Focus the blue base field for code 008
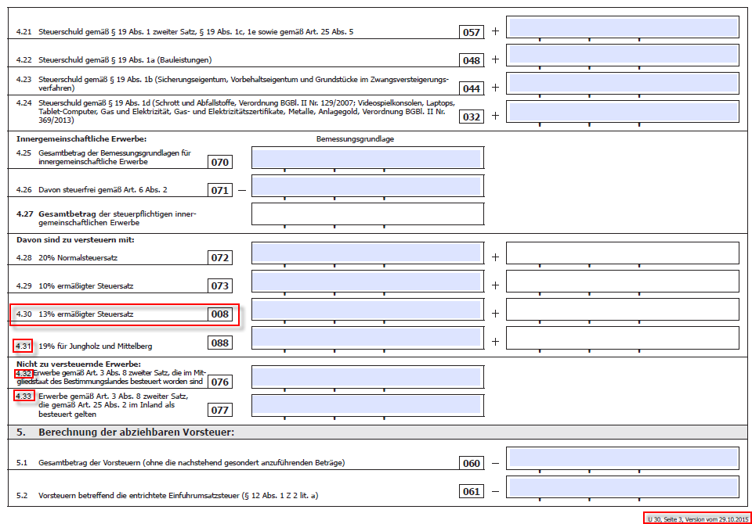 [367, 310]
